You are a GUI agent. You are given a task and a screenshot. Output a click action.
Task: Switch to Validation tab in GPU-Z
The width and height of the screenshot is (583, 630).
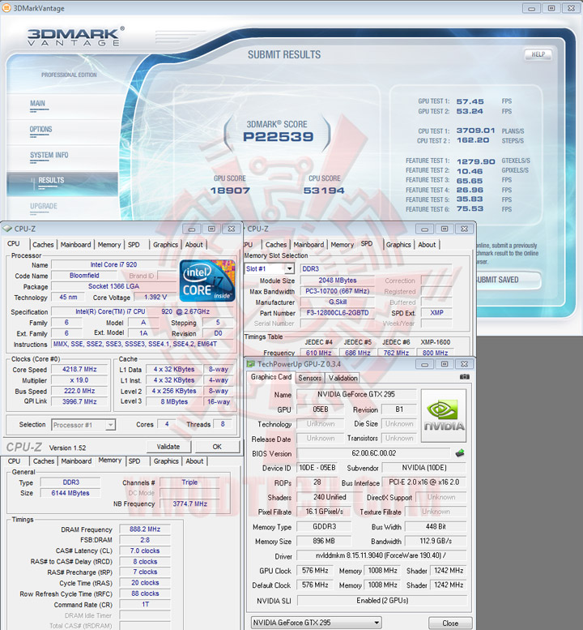coord(343,378)
